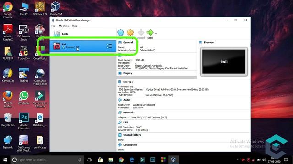
Task: Click the Windows Start button
Action: (x=5, y=160)
